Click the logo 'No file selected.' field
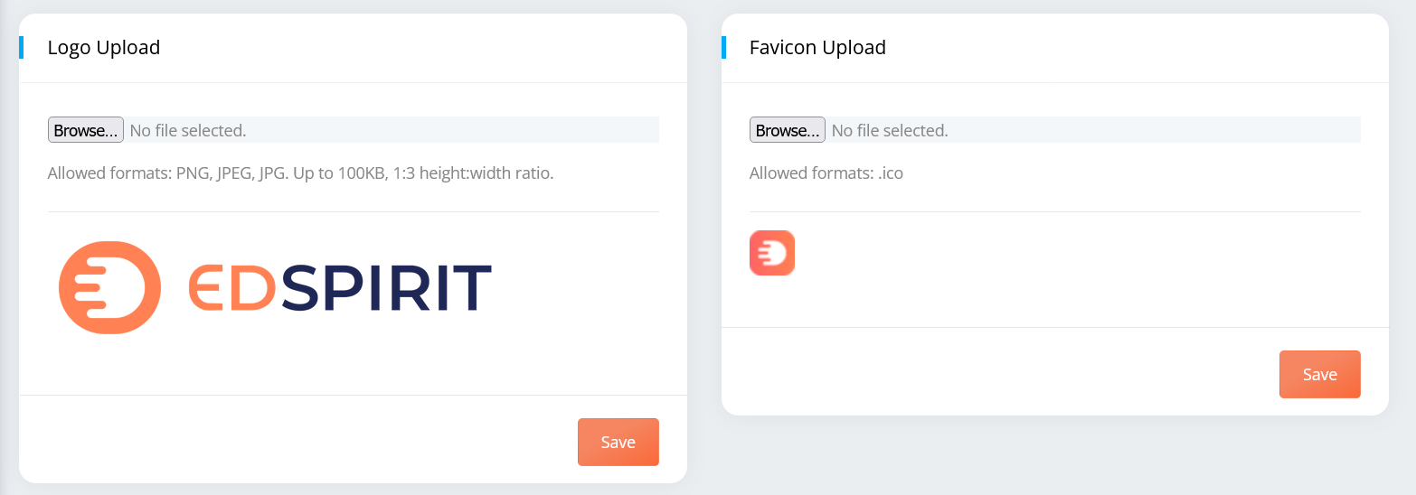Viewport: 1416px width, 495px height. [x=188, y=130]
